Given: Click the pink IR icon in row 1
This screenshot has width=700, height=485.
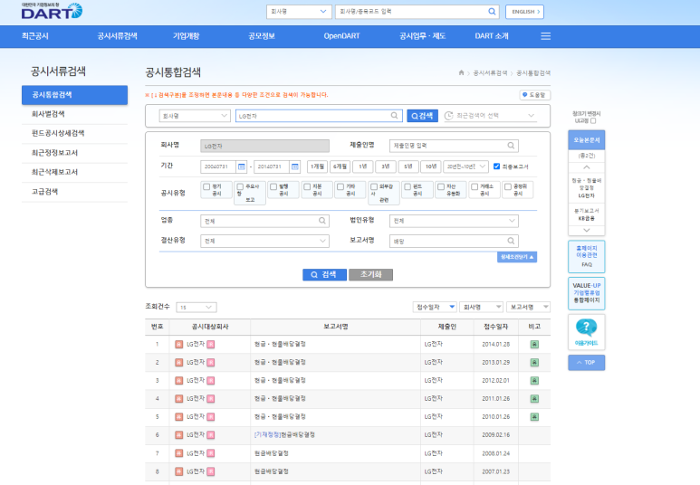Looking at the screenshot, I should (x=211, y=344).
